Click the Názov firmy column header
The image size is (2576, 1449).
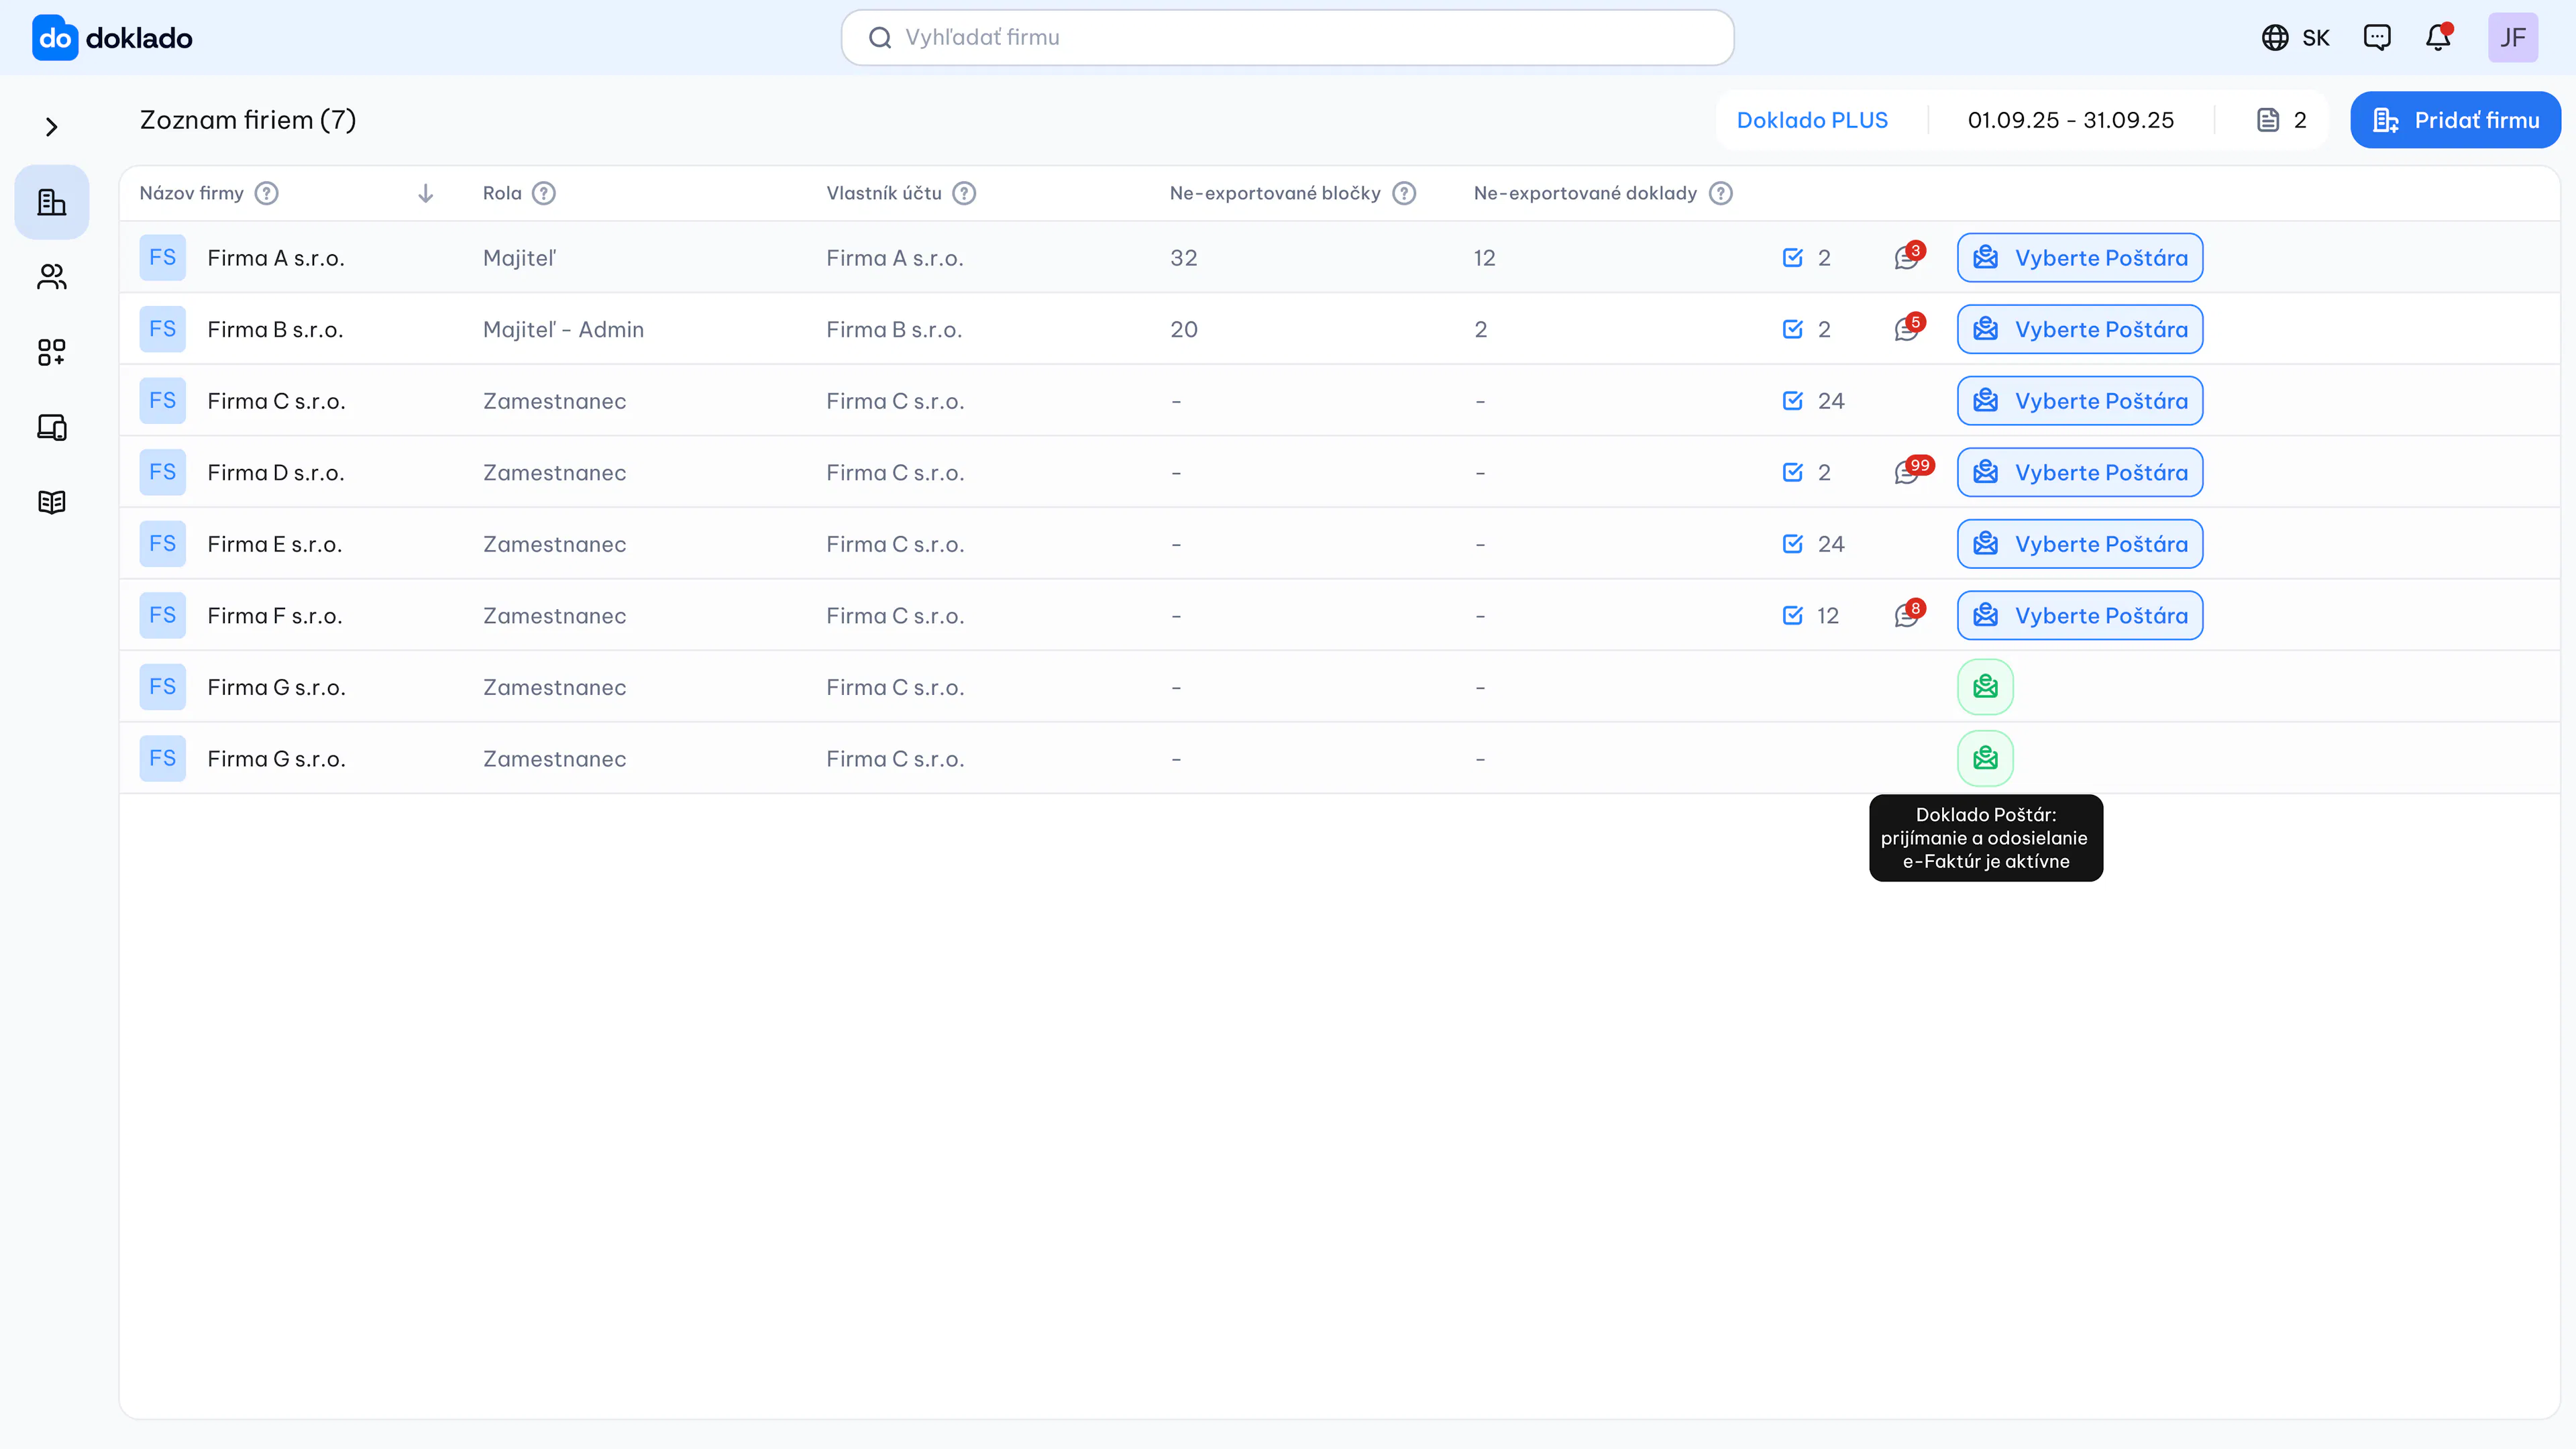(x=192, y=193)
